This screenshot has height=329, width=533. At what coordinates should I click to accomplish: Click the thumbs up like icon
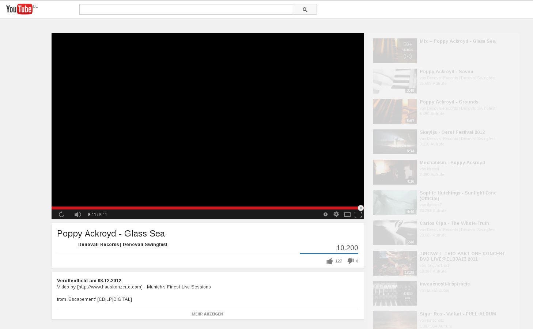pos(330,261)
